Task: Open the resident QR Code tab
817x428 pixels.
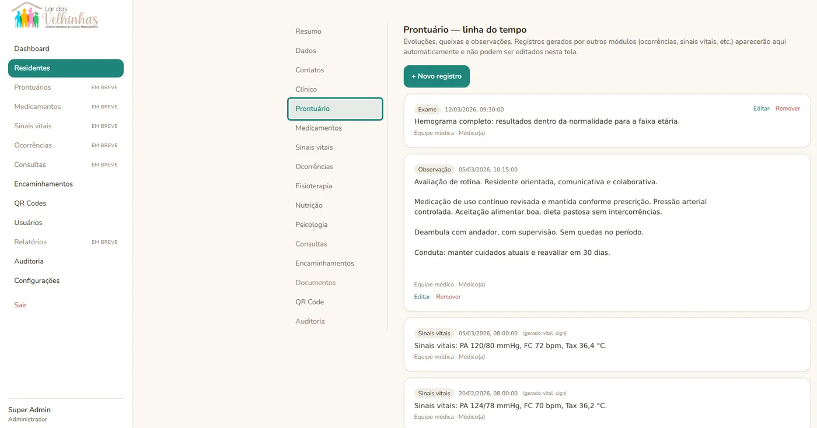Action: click(x=335, y=301)
